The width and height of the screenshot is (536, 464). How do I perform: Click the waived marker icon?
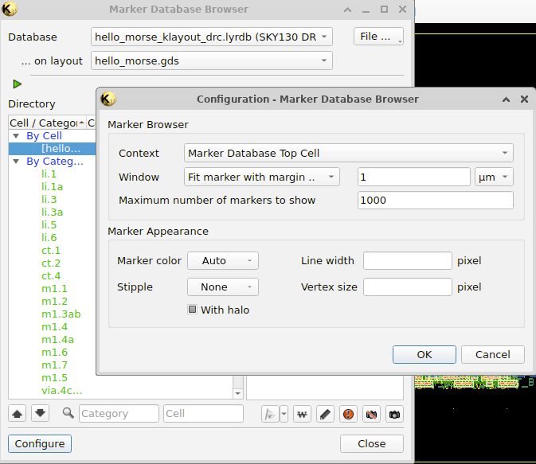click(x=302, y=414)
